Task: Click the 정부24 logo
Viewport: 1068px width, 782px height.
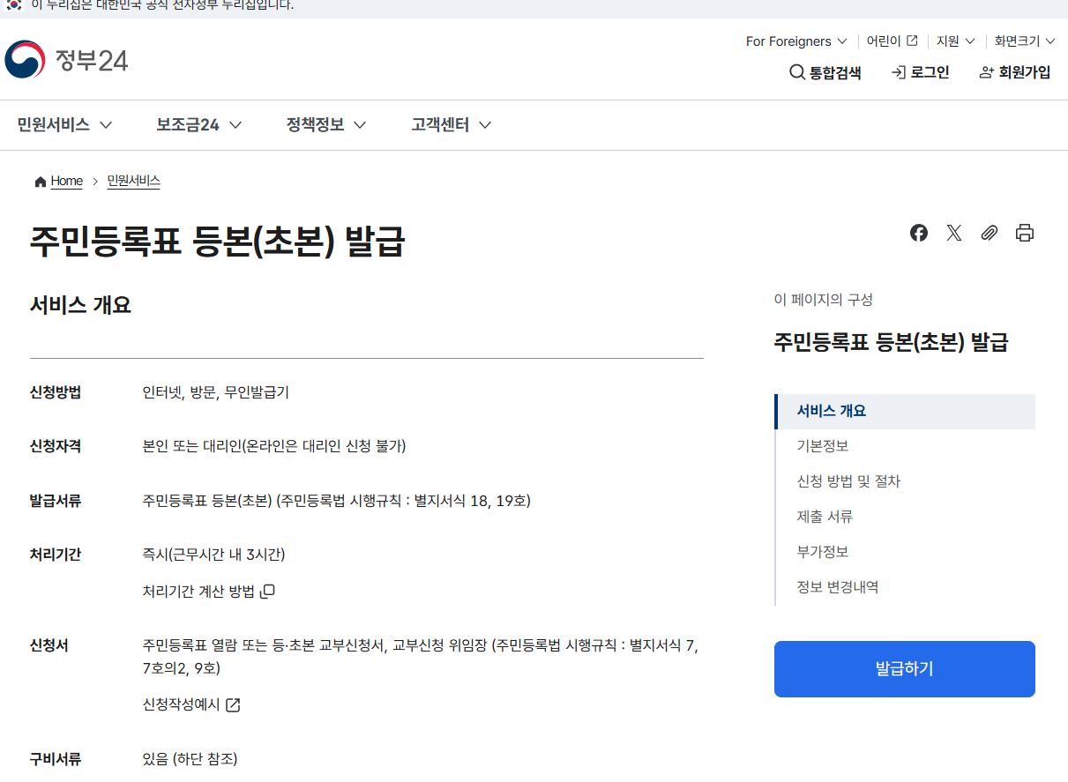Action: pos(66,60)
